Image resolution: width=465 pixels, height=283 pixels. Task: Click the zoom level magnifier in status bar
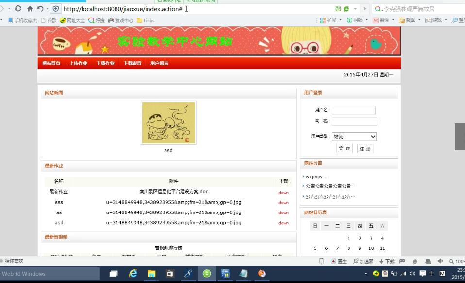(x=452, y=261)
